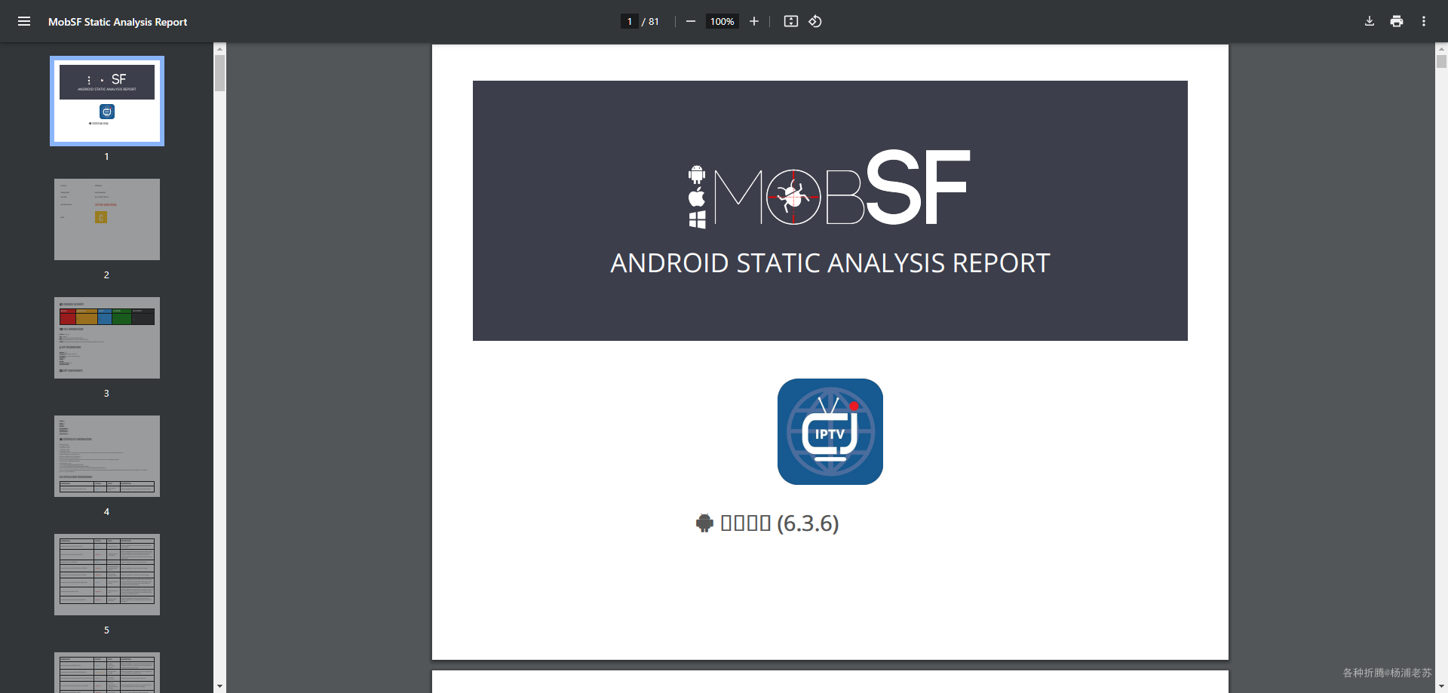Click the IPTV app icon on the page

pos(830,431)
